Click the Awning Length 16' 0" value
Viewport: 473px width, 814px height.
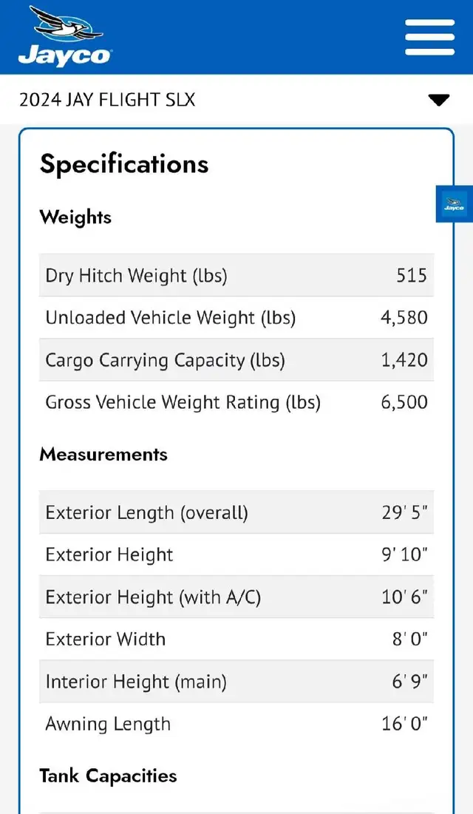404,724
